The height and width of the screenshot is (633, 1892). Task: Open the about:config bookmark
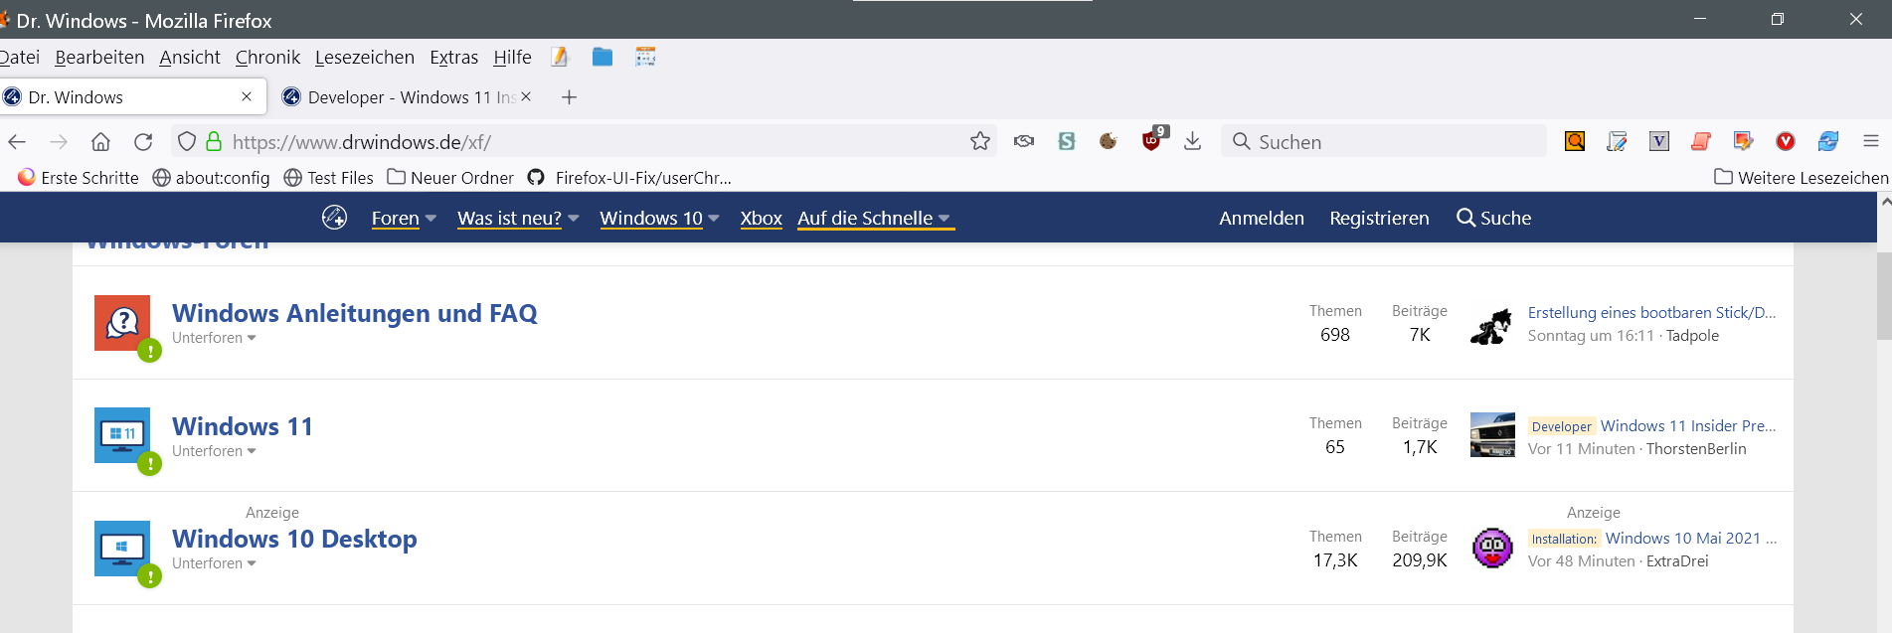pos(211,177)
